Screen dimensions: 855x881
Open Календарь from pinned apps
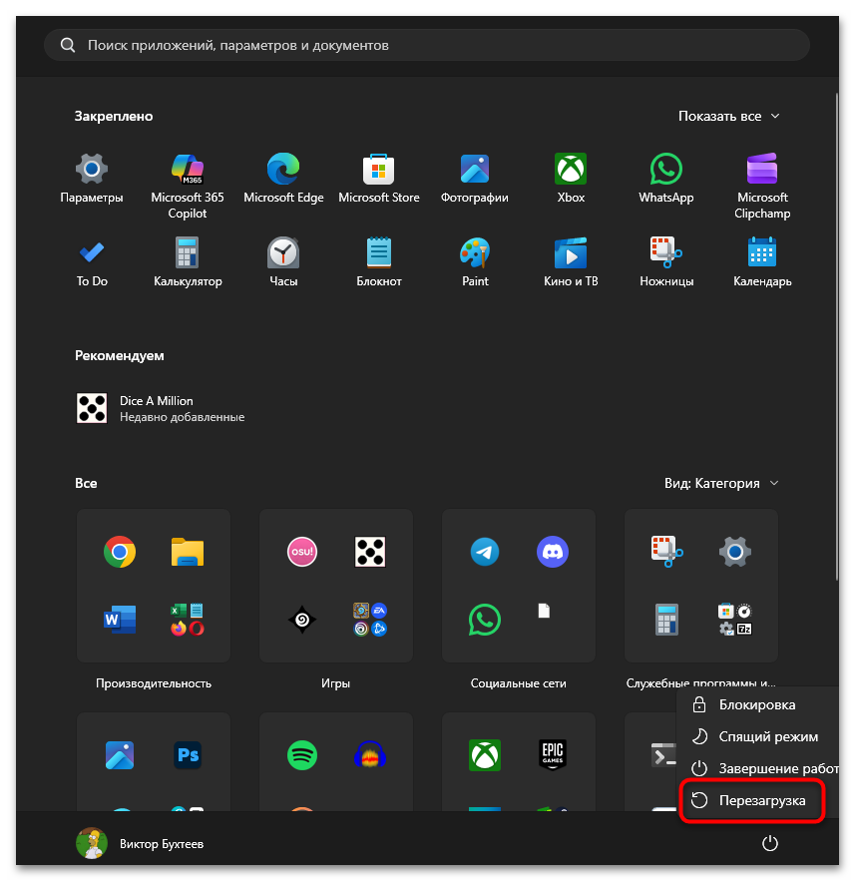762,262
